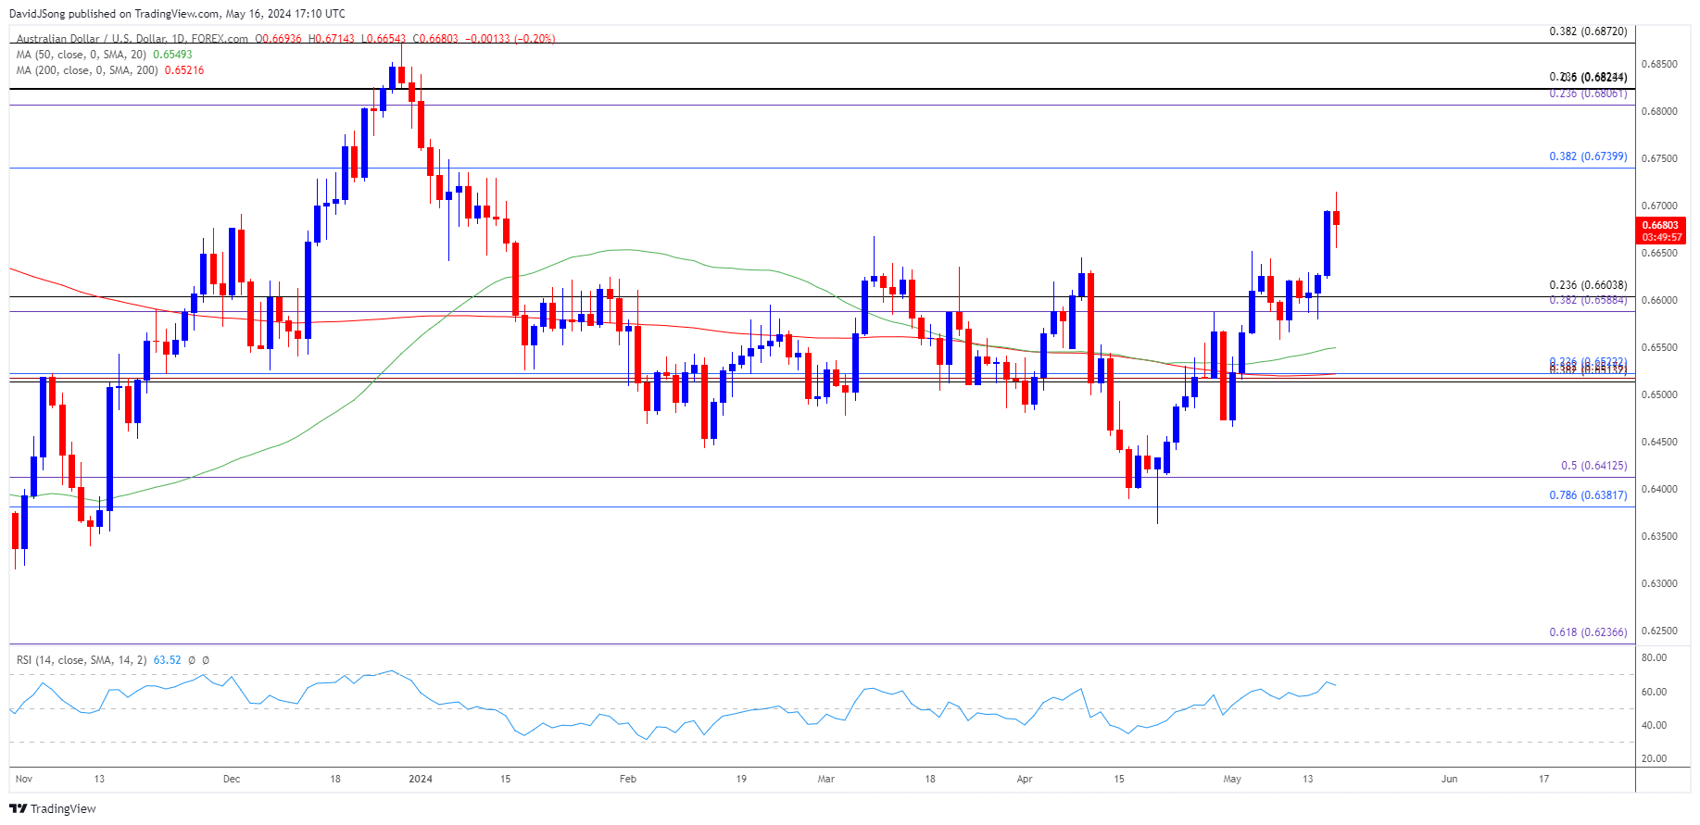Click the Mar label on time axis

[x=826, y=779]
